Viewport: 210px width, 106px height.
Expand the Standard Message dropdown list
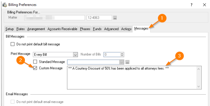(x=122, y=62)
